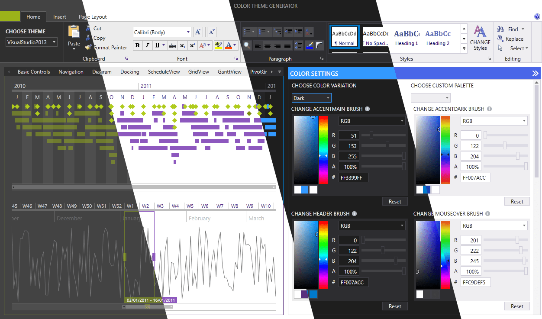The image size is (542, 319).
Task: Toggle center paragraph alignment
Action: coord(268,45)
